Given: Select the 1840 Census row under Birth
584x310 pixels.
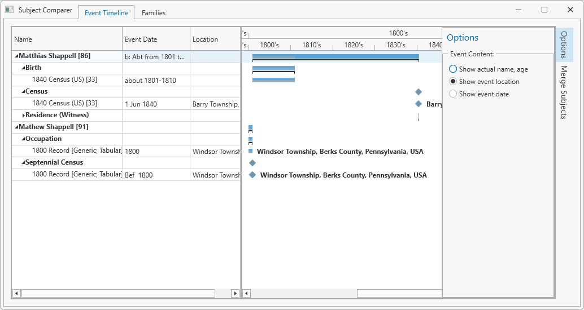Looking at the screenshot, I should click(65, 80).
